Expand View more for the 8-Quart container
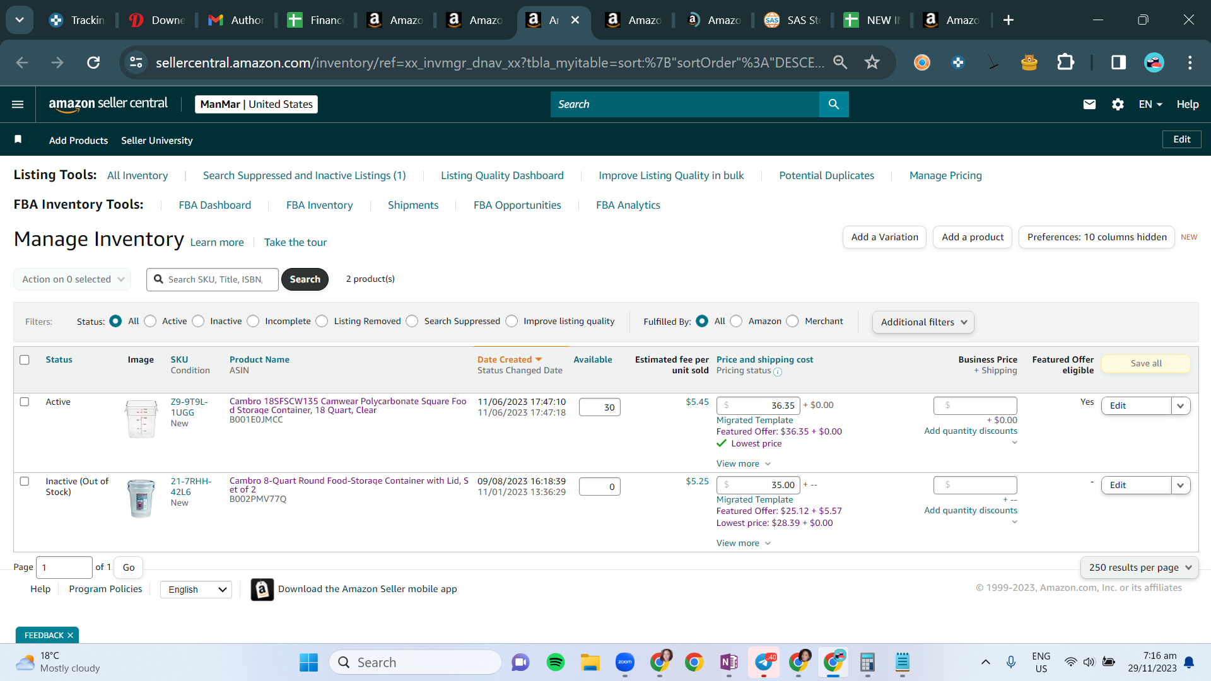Image resolution: width=1211 pixels, height=681 pixels. pos(744,544)
